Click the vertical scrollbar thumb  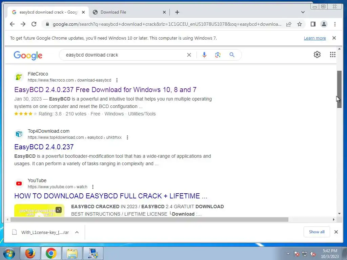click(x=339, y=89)
